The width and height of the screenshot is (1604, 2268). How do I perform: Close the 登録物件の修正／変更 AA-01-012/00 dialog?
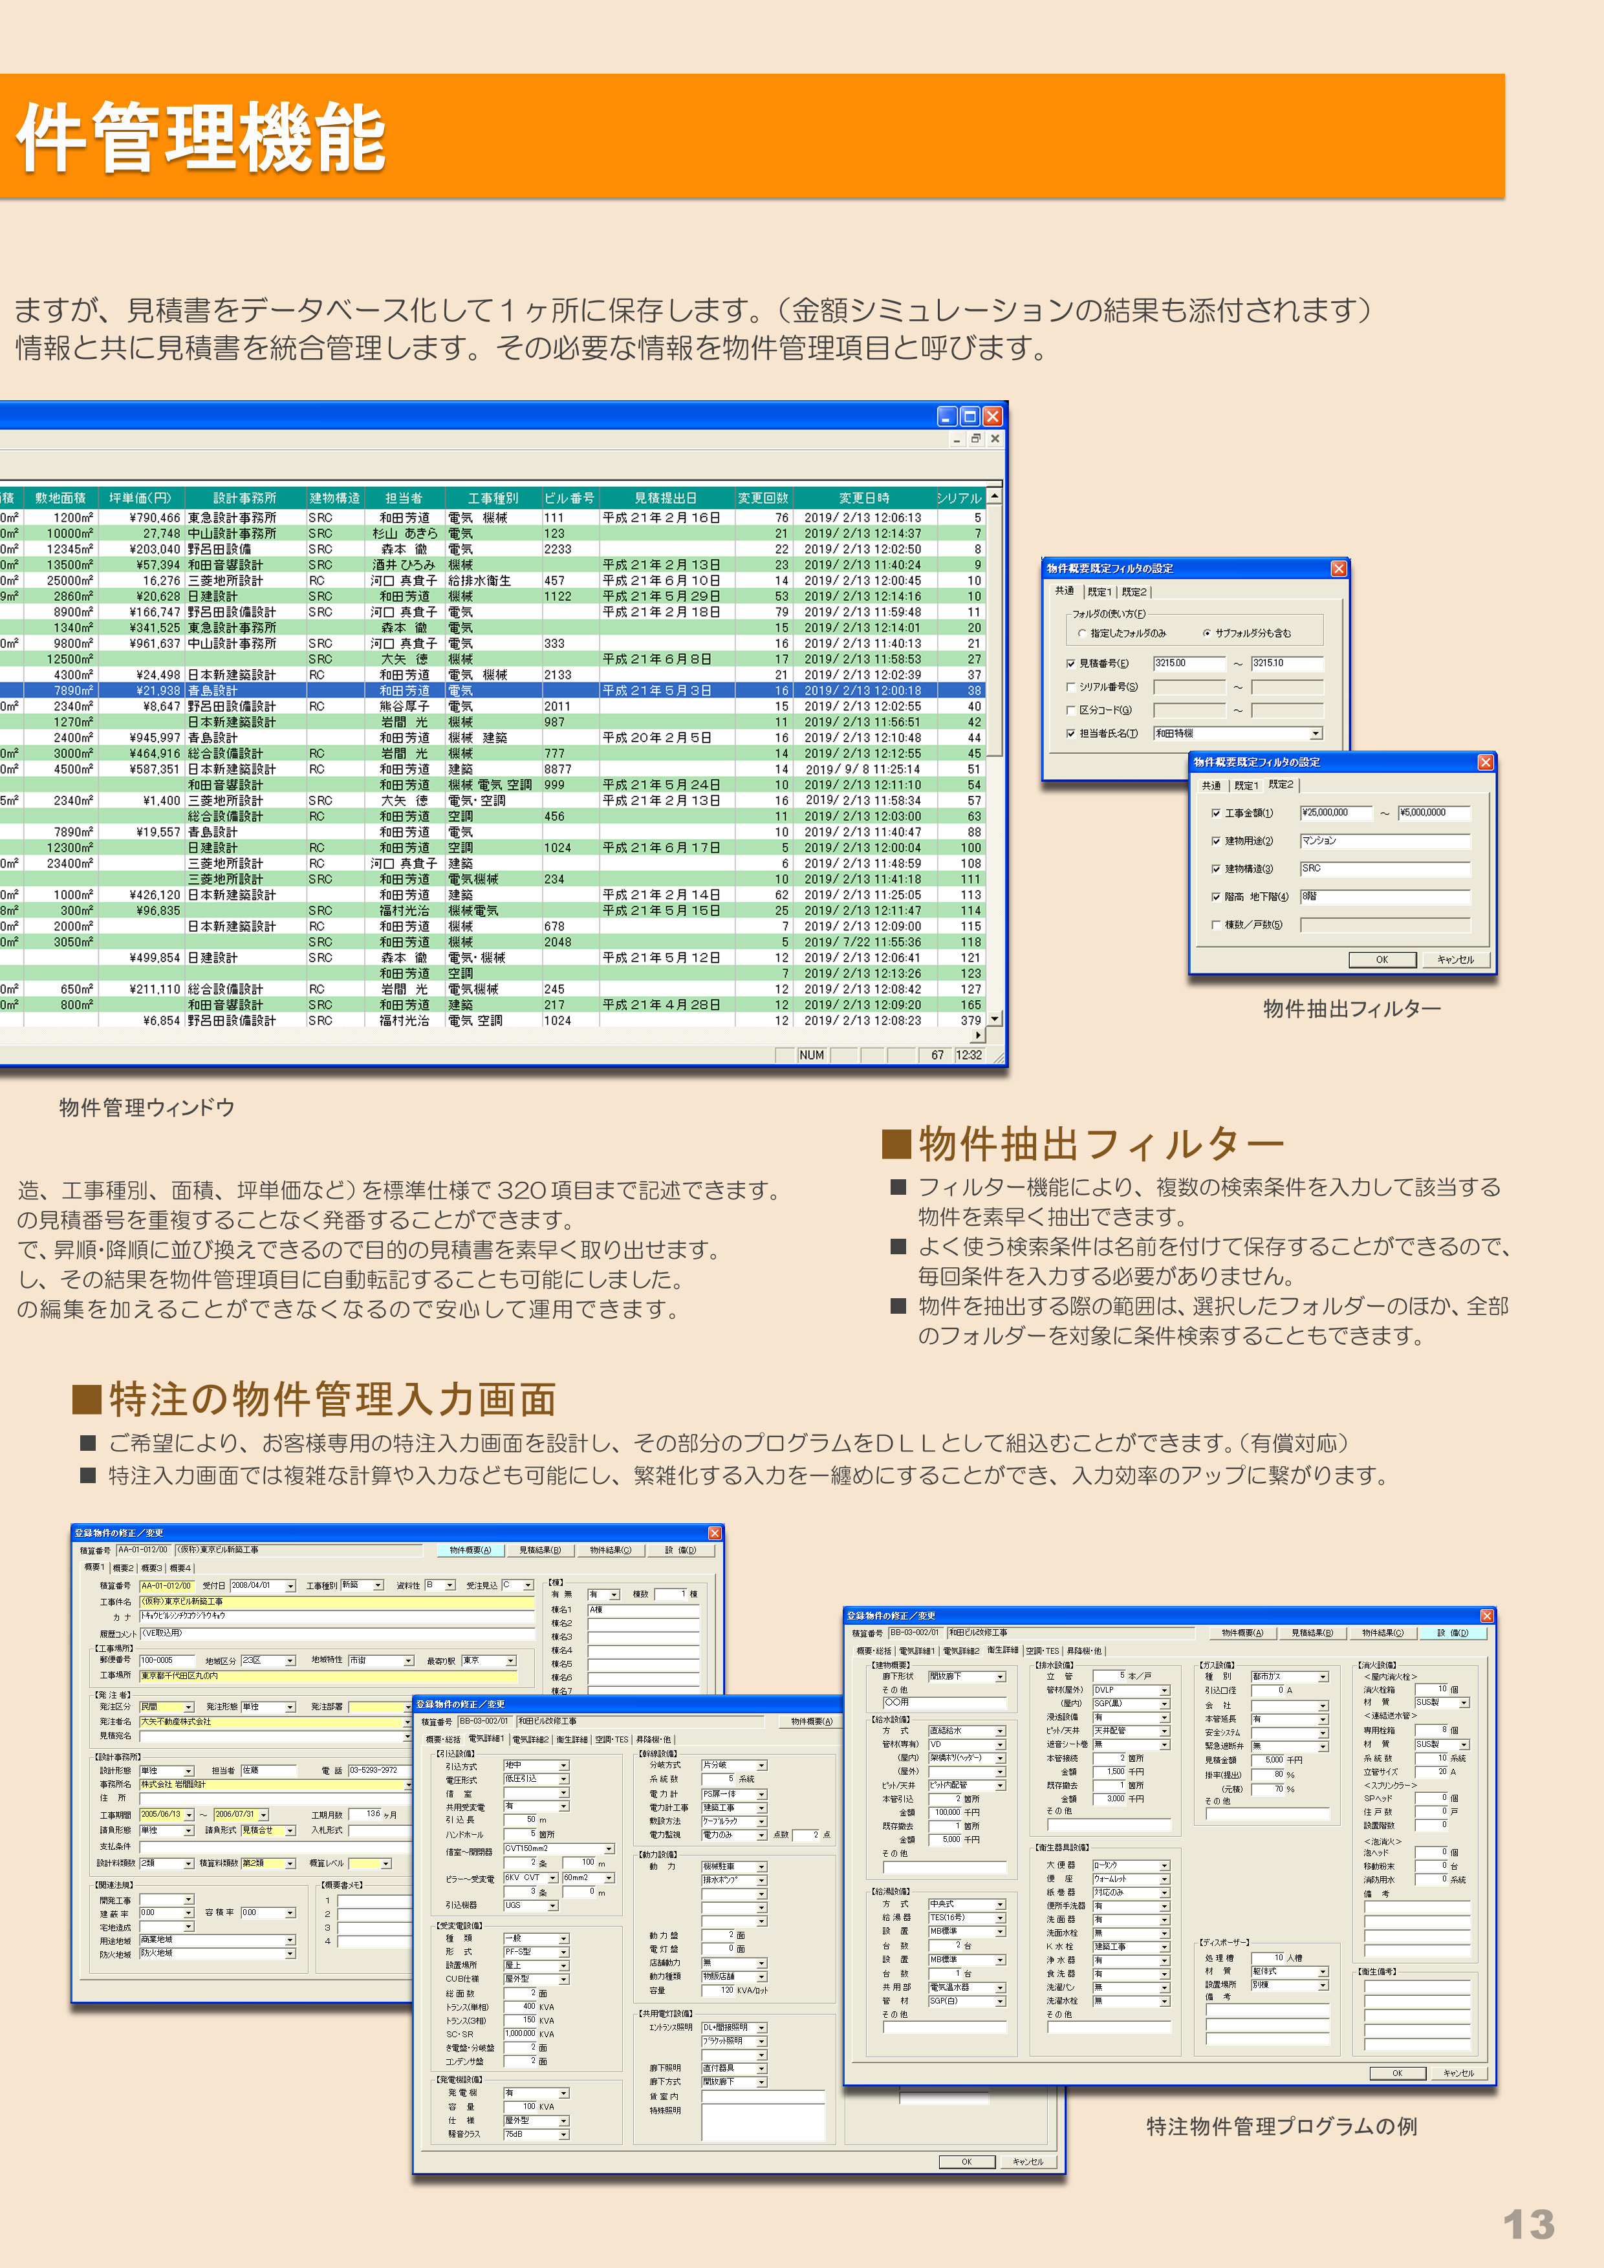pyautogui.click(x=715, y=1533)
